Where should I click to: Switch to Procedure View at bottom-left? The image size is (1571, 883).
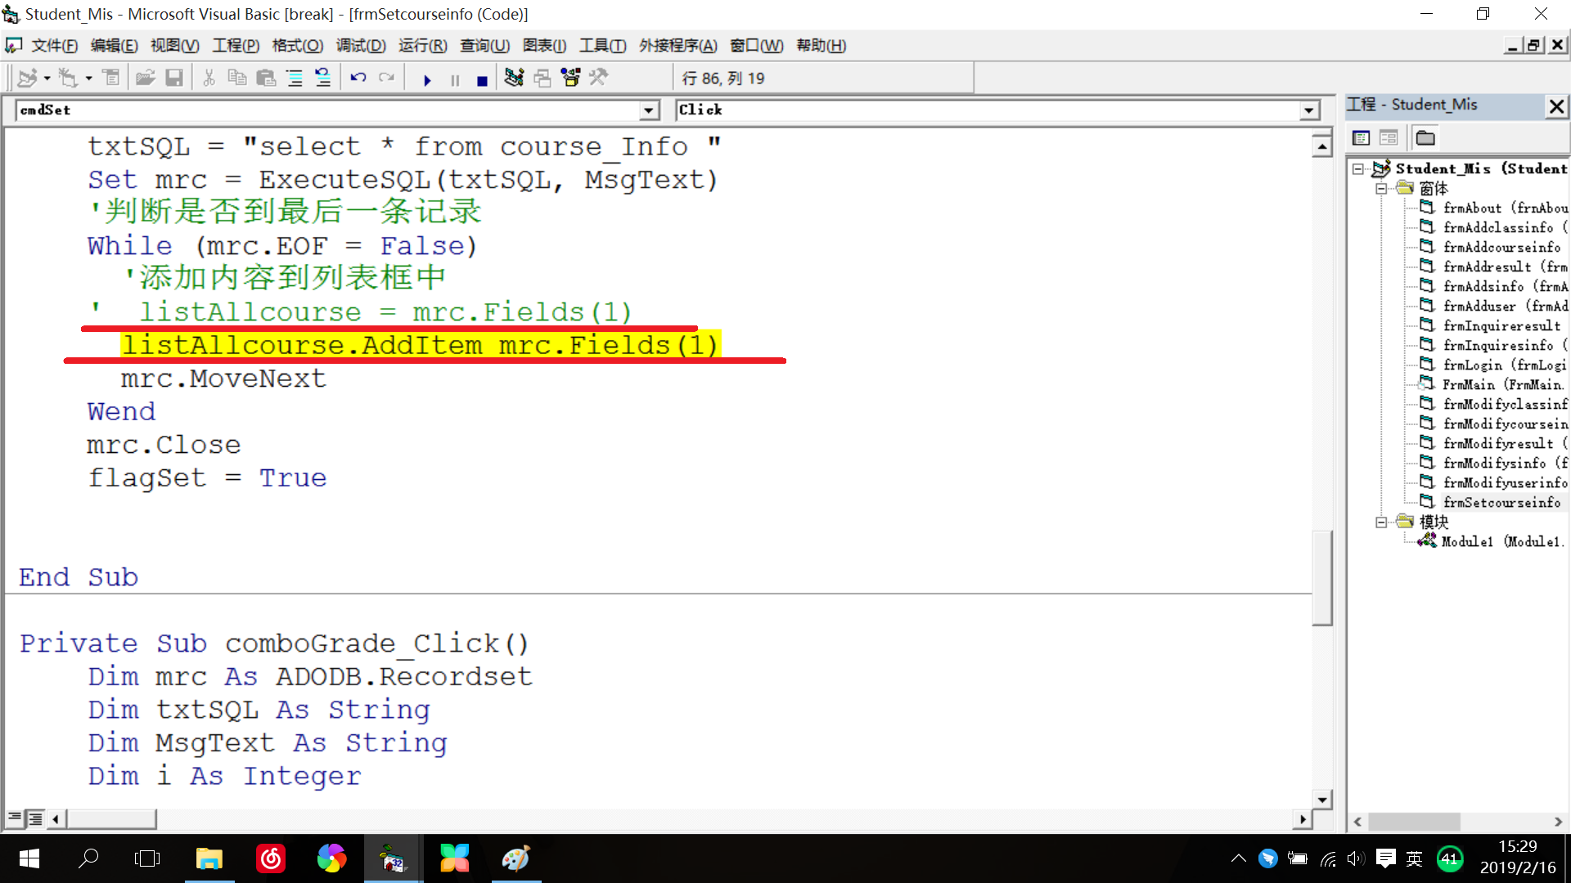tap(15, 818)
